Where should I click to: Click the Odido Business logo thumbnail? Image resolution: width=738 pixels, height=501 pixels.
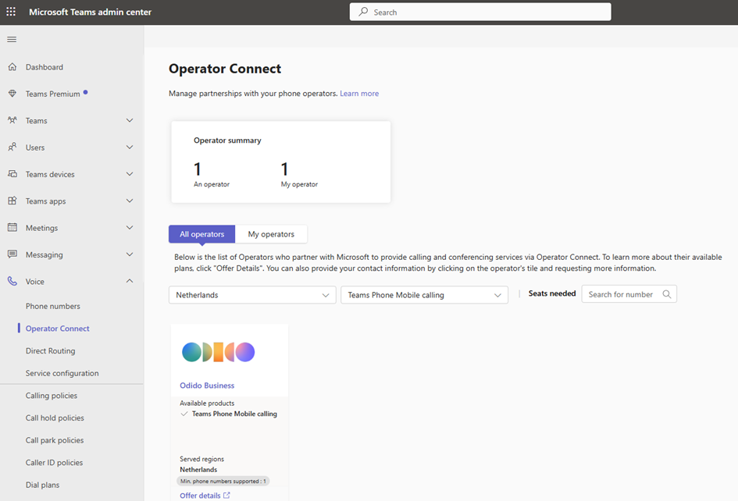tap(219, 352)
